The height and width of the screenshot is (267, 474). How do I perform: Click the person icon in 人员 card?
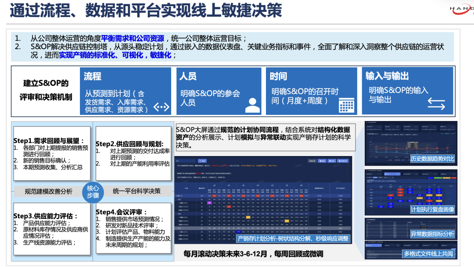tap(252, 105)
